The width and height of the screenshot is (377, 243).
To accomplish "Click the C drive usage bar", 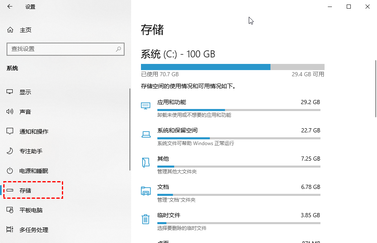I will (x=232, y=67).
